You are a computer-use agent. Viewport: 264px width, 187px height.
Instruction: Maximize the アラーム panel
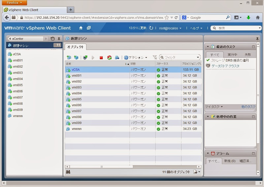click(x=253, y=153)
